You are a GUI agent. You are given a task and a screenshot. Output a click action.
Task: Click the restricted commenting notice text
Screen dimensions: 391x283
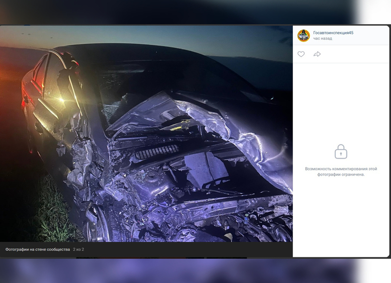(341, 172)
